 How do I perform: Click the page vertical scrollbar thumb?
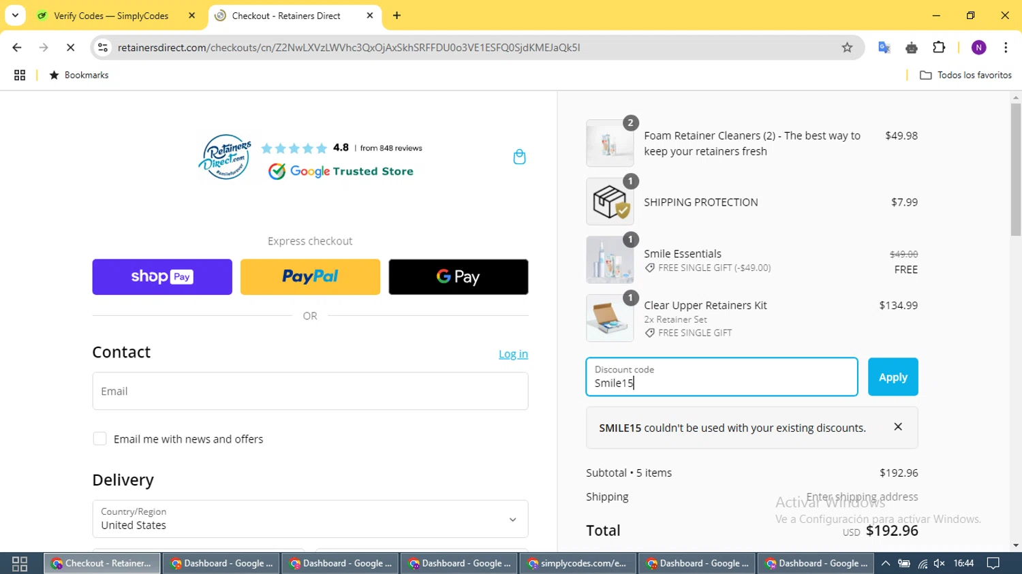tap(1016, 170)
